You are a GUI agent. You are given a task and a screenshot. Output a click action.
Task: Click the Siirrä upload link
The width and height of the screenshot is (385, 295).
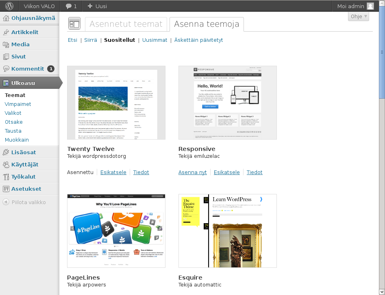click(91, 40)
